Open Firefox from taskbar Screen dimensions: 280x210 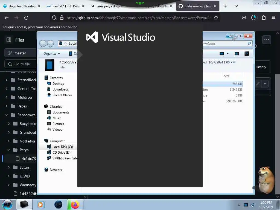(x=75, y=205)
